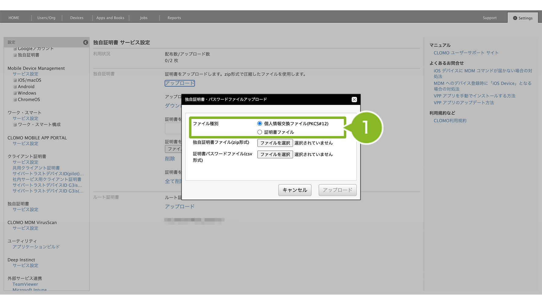Open the Devices tab

coord(77,18)
